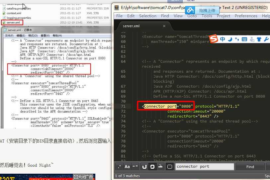Image resolution: width=270 pixels, height=180 pixels.
Task: Open 查看(V) menu in Notepad
Action: tap(45, 36)
